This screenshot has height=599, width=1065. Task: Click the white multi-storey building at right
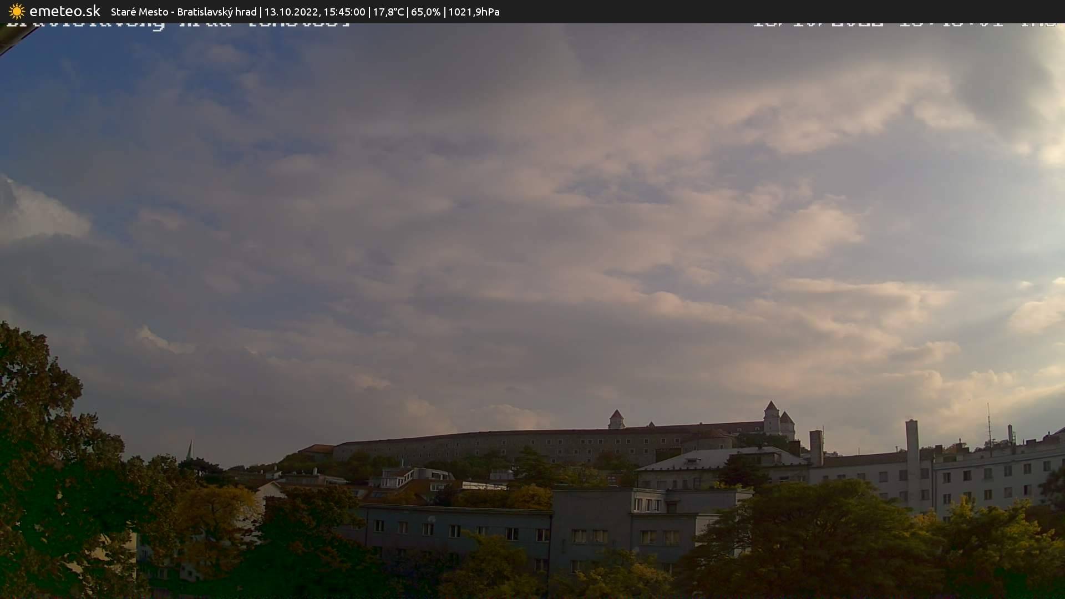click(998, 477)
